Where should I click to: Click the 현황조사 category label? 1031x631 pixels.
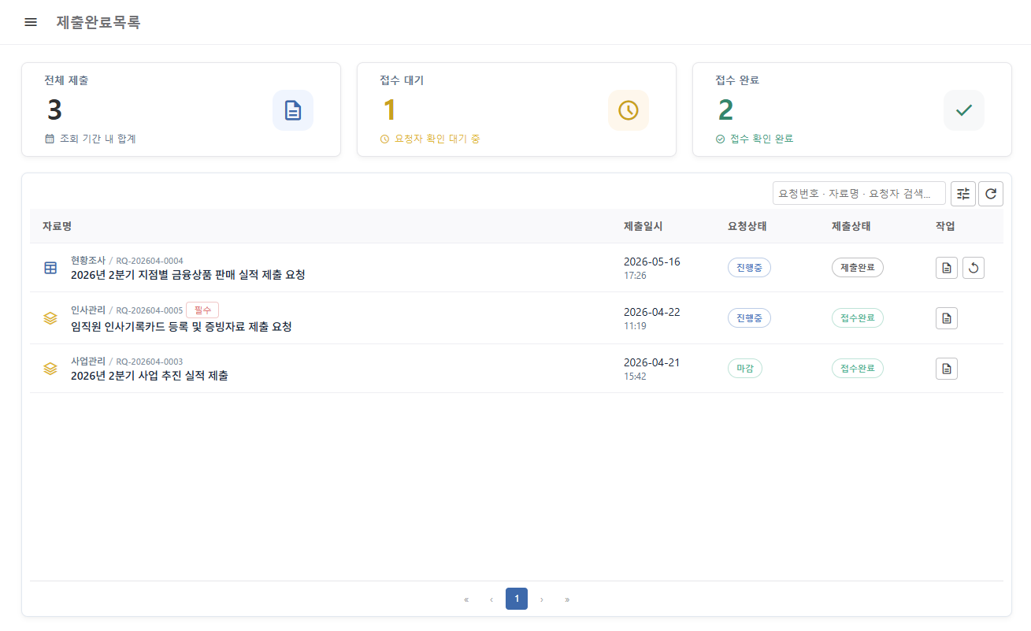tap(88, 260)
